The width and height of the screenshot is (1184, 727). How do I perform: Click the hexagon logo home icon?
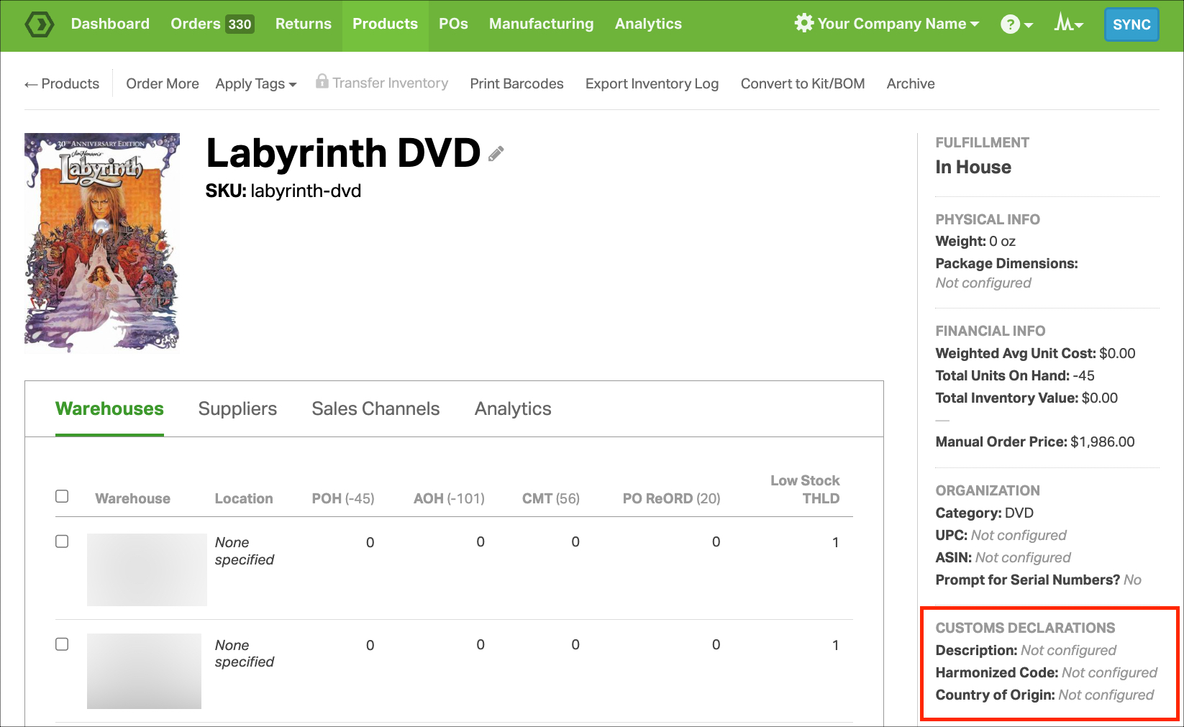[x=39, y=24]
